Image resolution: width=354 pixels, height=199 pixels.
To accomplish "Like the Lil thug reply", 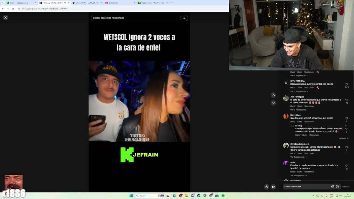I will (x=347, y=129).
